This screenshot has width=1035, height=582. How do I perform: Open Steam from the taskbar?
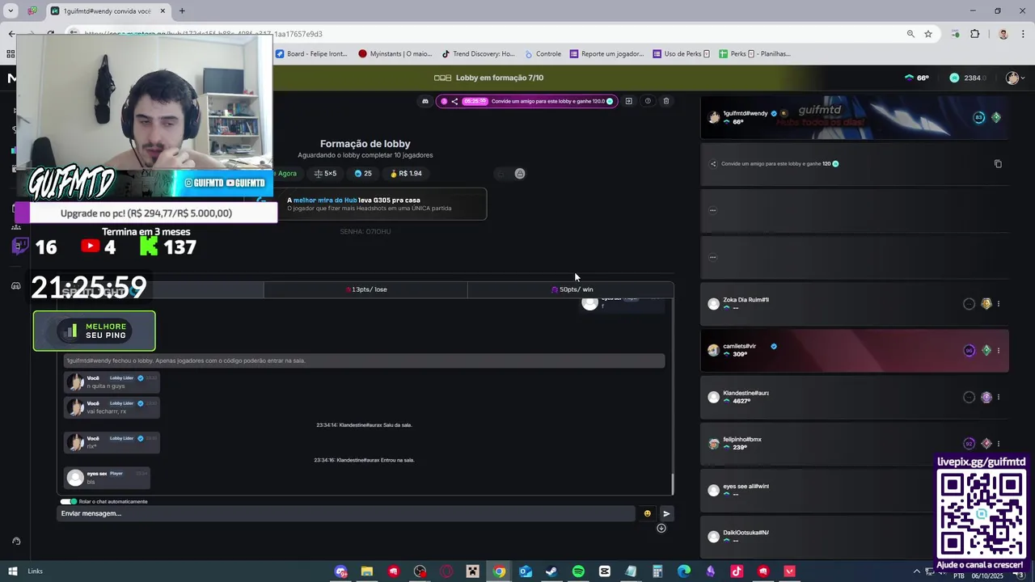[551, 571]
